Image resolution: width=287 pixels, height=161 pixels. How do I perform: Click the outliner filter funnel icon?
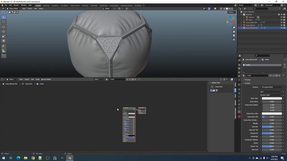pyautogui.click(x=280, y=8)
